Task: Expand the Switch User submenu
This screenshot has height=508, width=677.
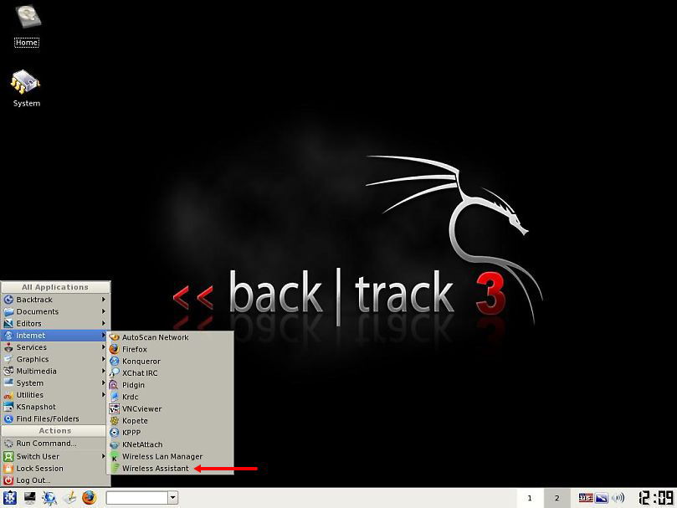Action: click(x=54, y=456)
